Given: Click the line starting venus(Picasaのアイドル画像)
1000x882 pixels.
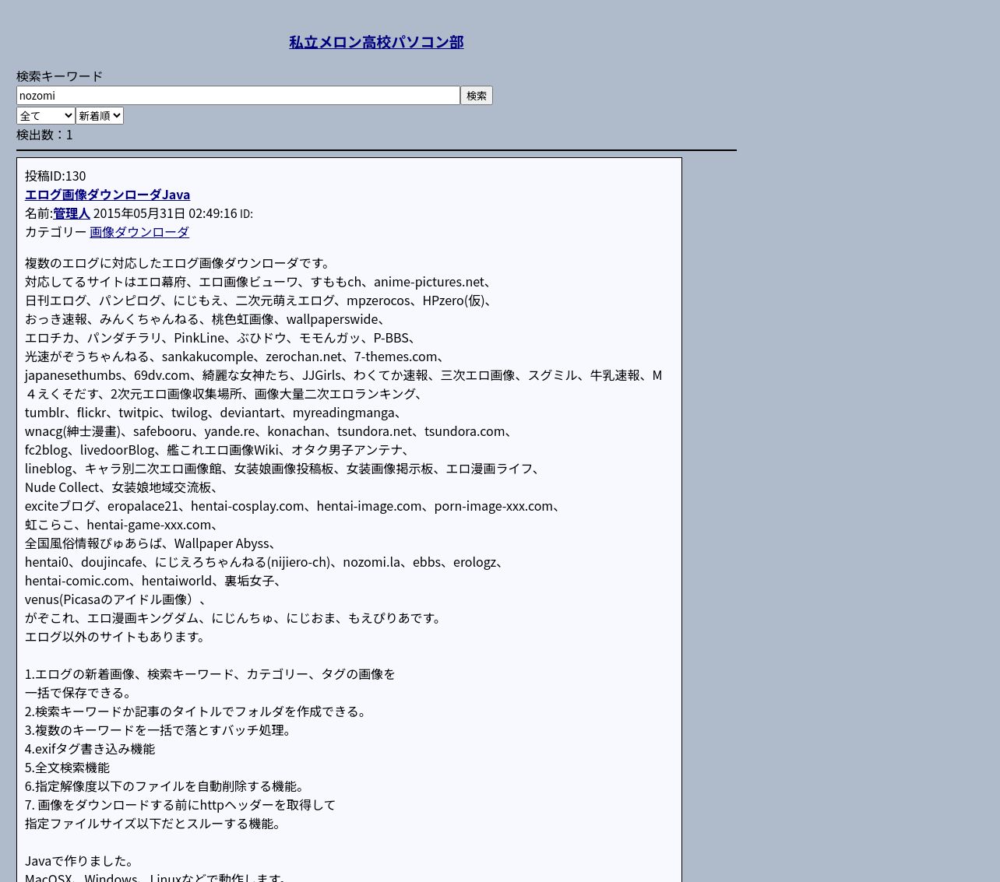Looking at the screenshot, I should 118,599.
